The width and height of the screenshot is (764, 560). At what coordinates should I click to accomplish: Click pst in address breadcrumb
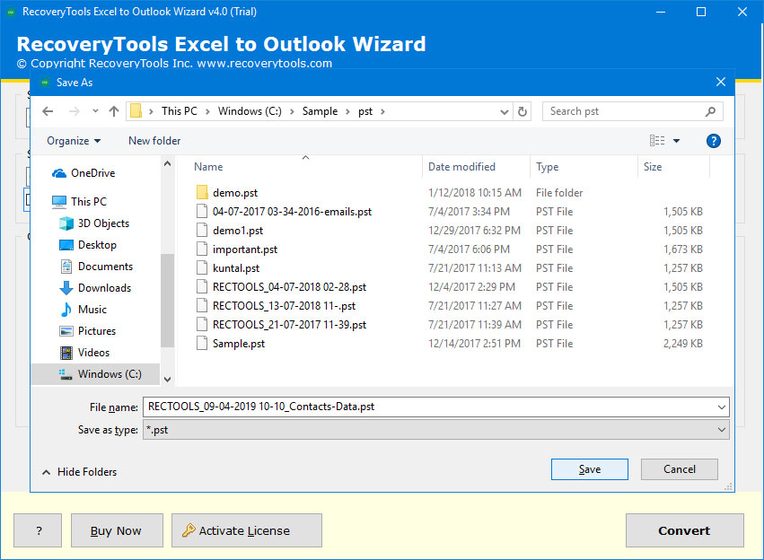coord(365,111)
